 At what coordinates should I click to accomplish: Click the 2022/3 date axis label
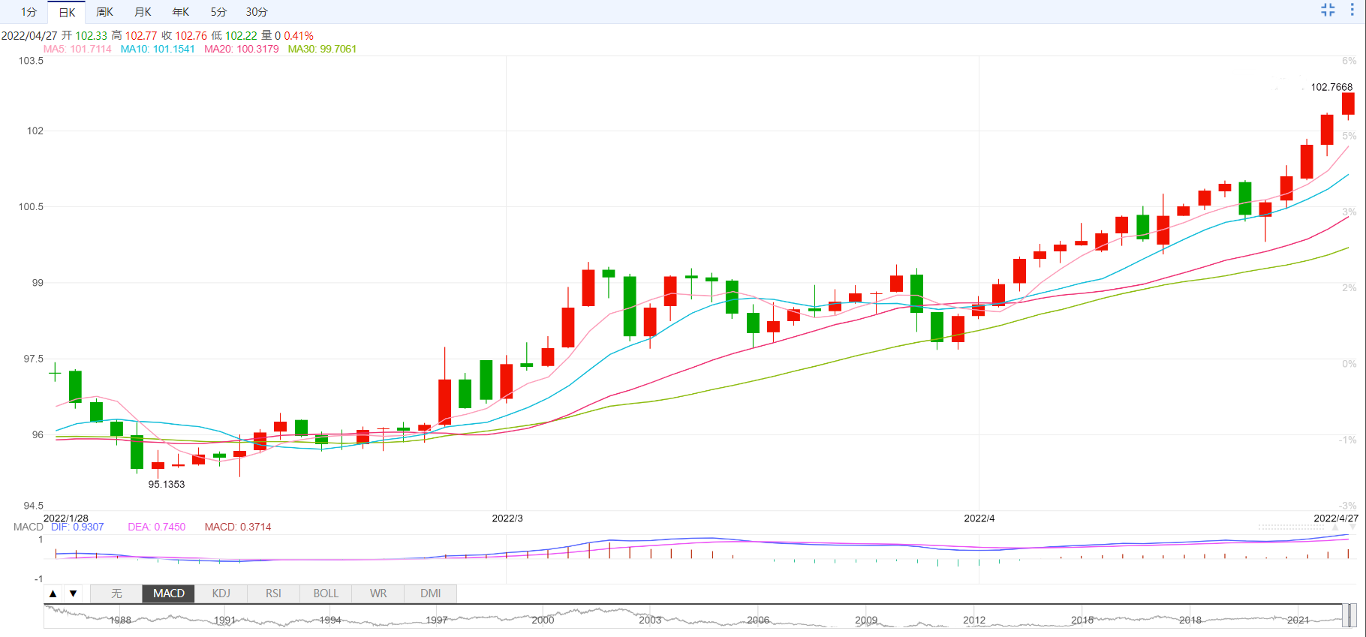[507, 518]
